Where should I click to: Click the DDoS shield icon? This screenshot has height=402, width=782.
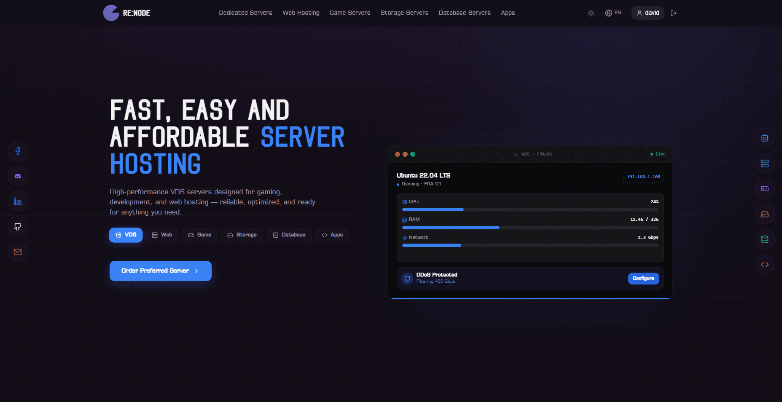coord(407,279)
